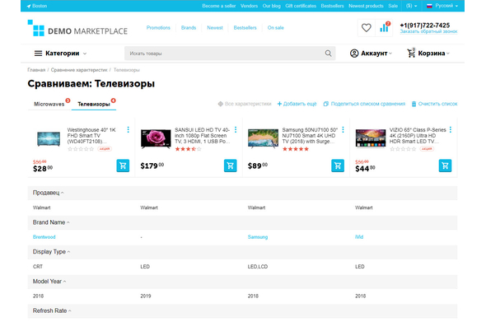486x322 pixels.
Task: Click the Sale top link
Action: [x=393, y=6]
